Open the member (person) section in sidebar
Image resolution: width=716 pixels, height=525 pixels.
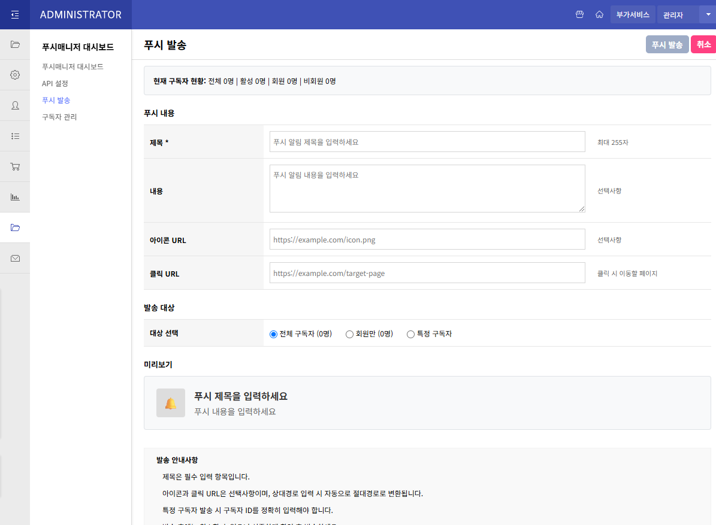[x=15, y=105]
